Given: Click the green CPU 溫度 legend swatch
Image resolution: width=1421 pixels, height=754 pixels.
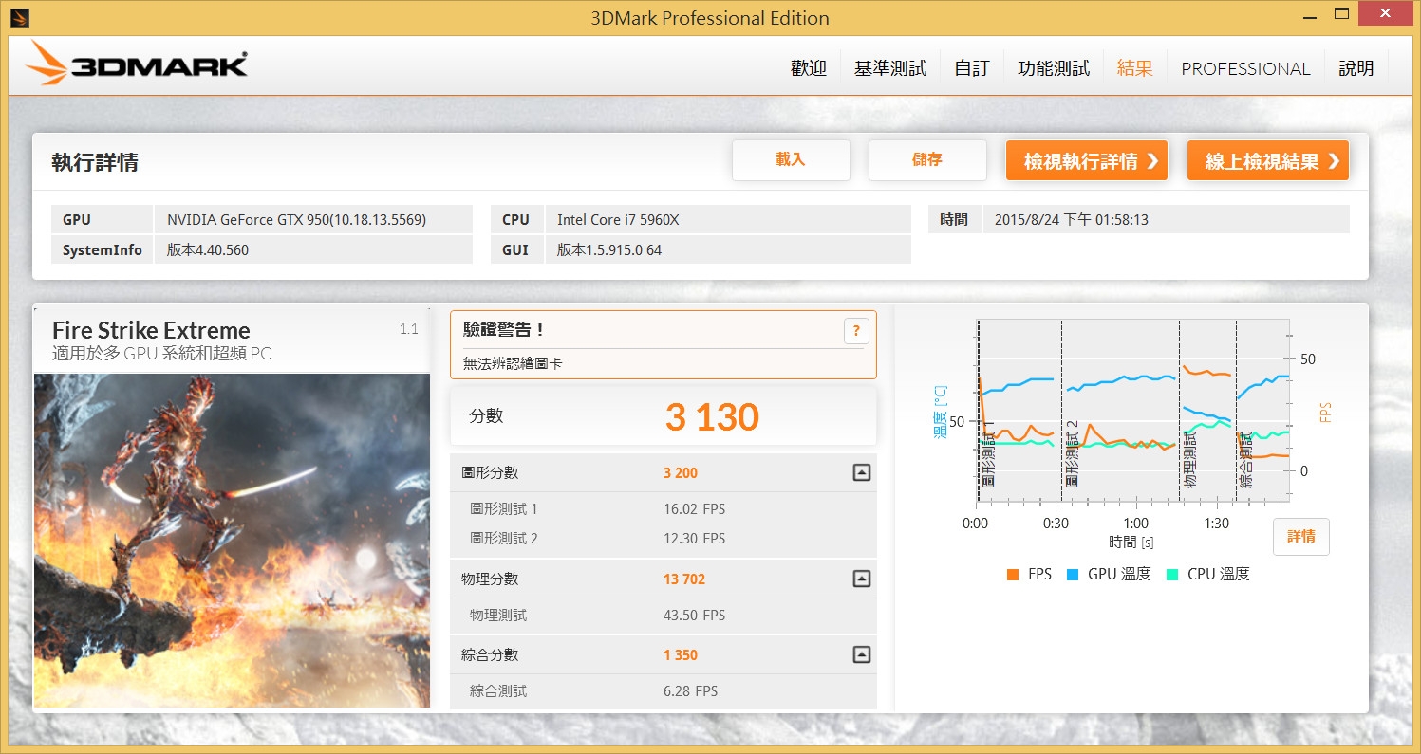Looking at the screenshot, I should coord(1171,575).
